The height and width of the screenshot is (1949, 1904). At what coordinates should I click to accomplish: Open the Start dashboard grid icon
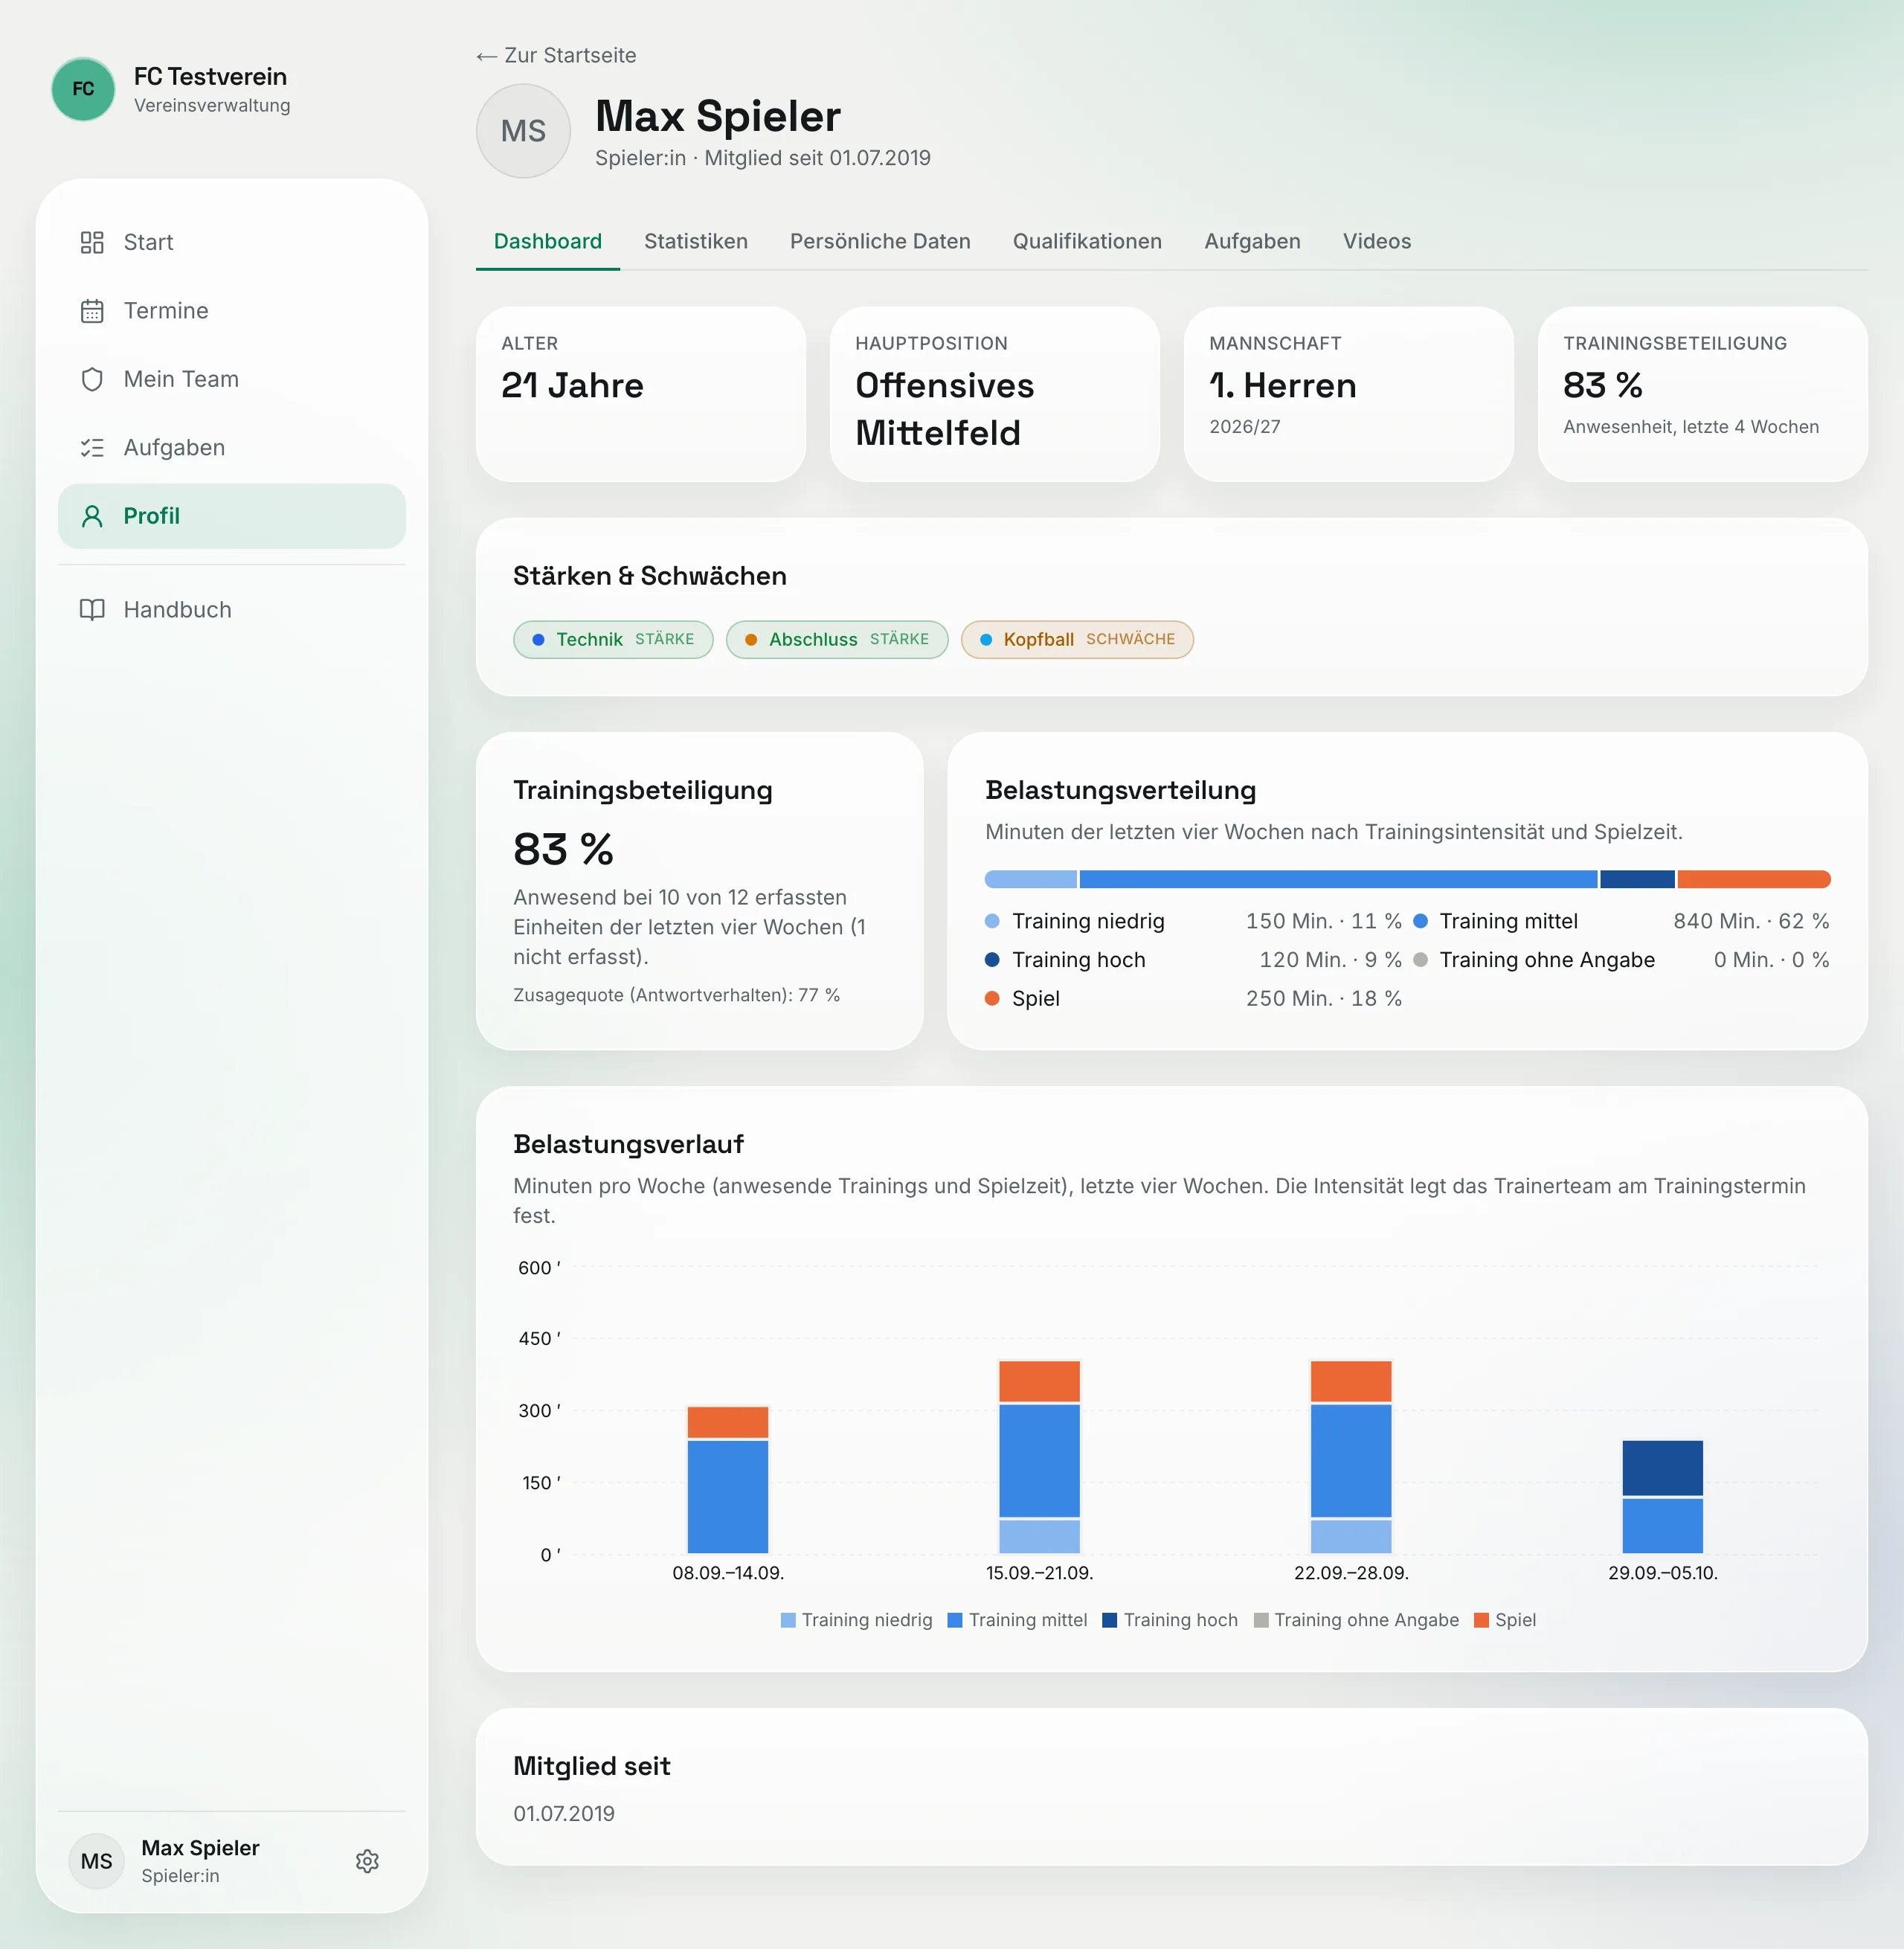pos(92,242)
